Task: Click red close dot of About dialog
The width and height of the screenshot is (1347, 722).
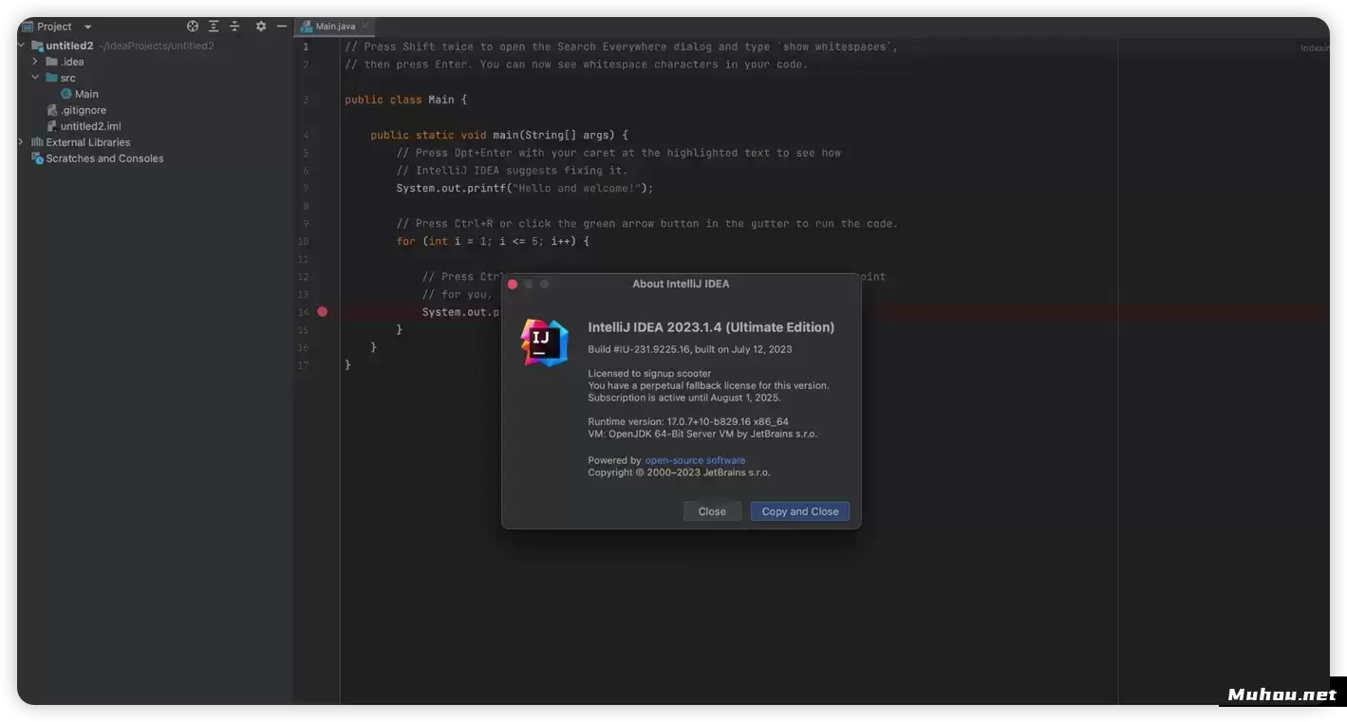Action: point(513,284)
